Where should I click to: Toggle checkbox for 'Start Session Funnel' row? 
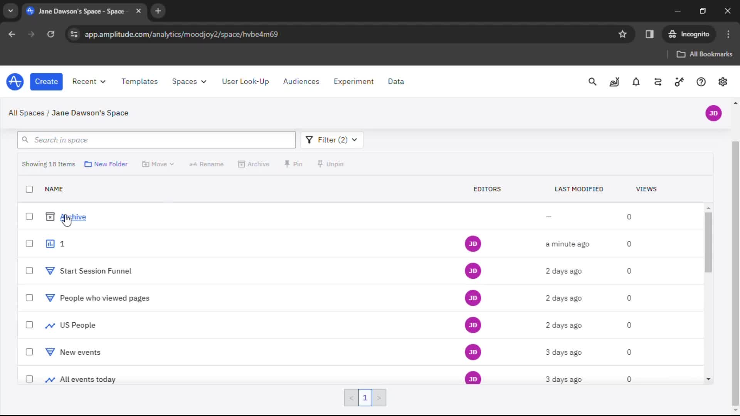click(29, 271)
